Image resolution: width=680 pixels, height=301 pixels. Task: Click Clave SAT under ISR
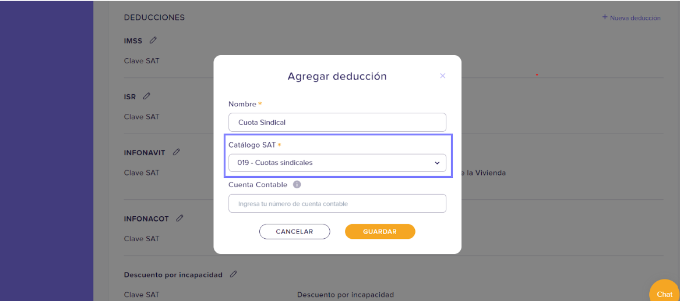click(142, 117)
